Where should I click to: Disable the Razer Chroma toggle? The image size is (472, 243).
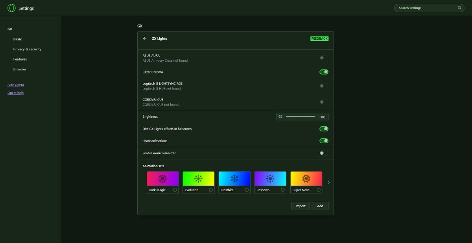323,72
